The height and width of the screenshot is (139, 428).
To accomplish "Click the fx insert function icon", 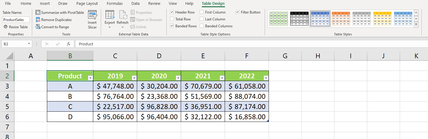I will [69, 44].
